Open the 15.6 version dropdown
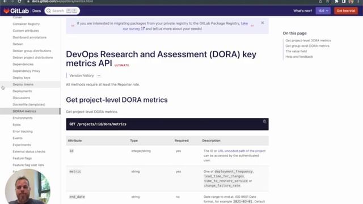363x204 pixels. coord(323,11)
